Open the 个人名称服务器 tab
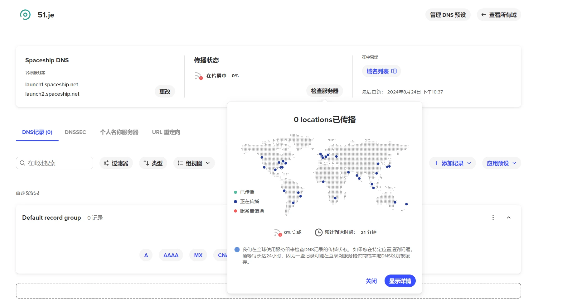577x306 pixels. click(119, 132)
